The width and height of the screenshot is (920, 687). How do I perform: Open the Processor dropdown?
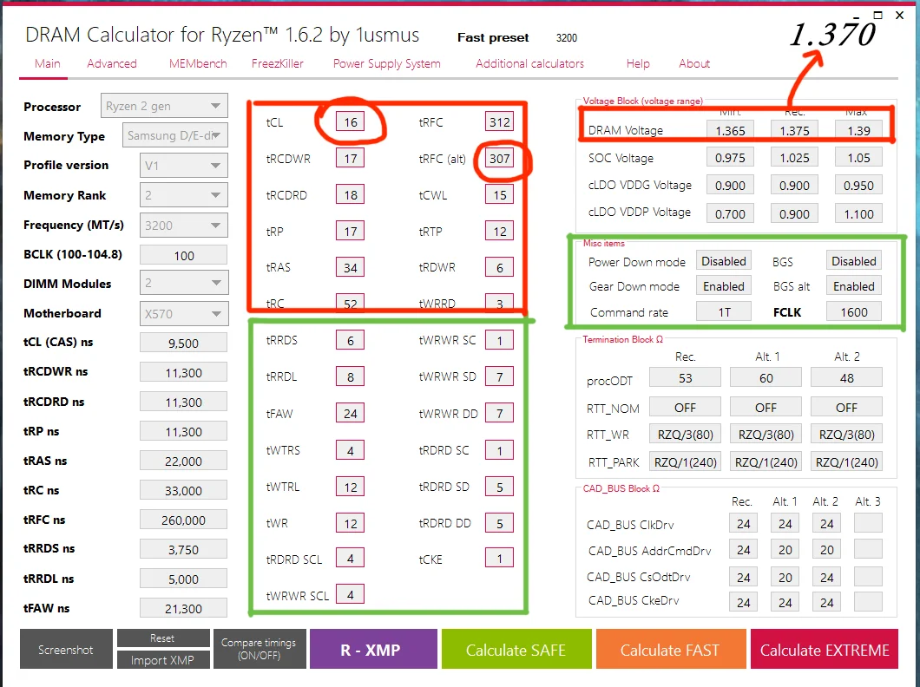(x=164, y=106)
